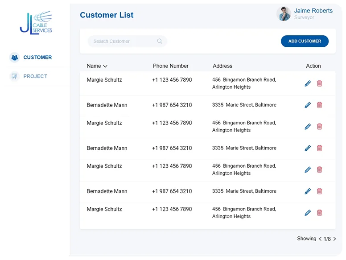Open the Project section in sidebar

(x=35, y=76)
